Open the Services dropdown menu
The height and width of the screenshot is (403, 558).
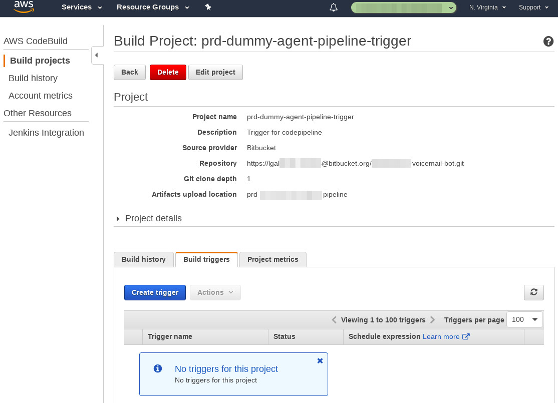[x=82, y=7]
